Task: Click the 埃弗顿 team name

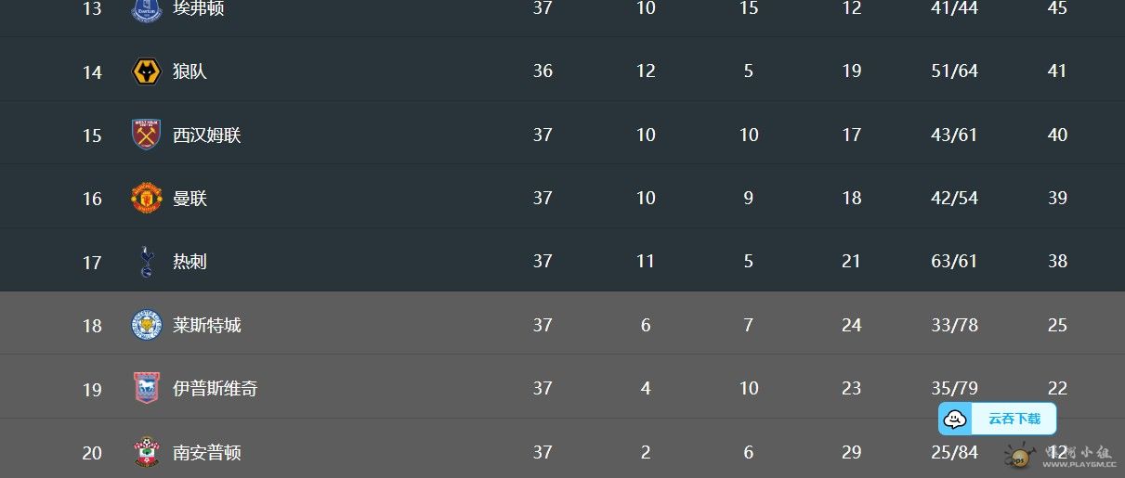Action: pyautogui.click(x=199, y=8)
